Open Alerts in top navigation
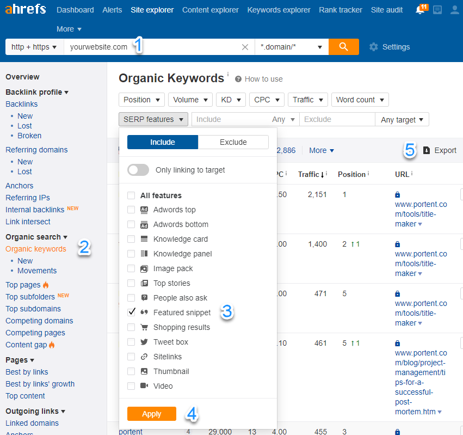Screen dimensions: 463x435 point(112,10)
